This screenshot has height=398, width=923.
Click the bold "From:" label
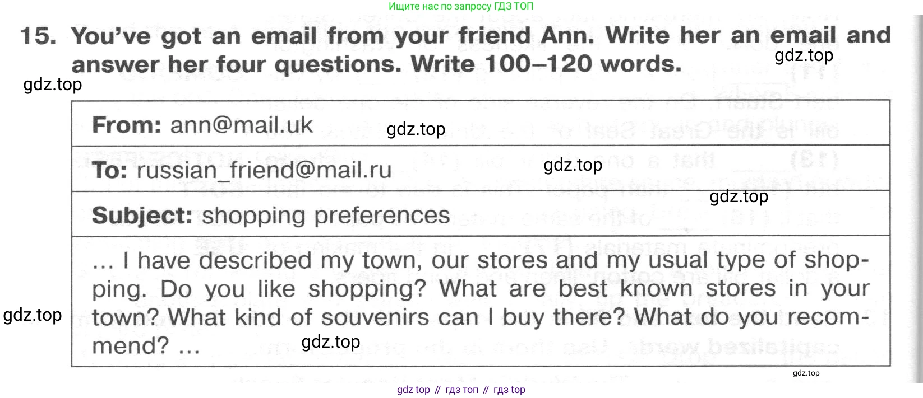(127, 125)
